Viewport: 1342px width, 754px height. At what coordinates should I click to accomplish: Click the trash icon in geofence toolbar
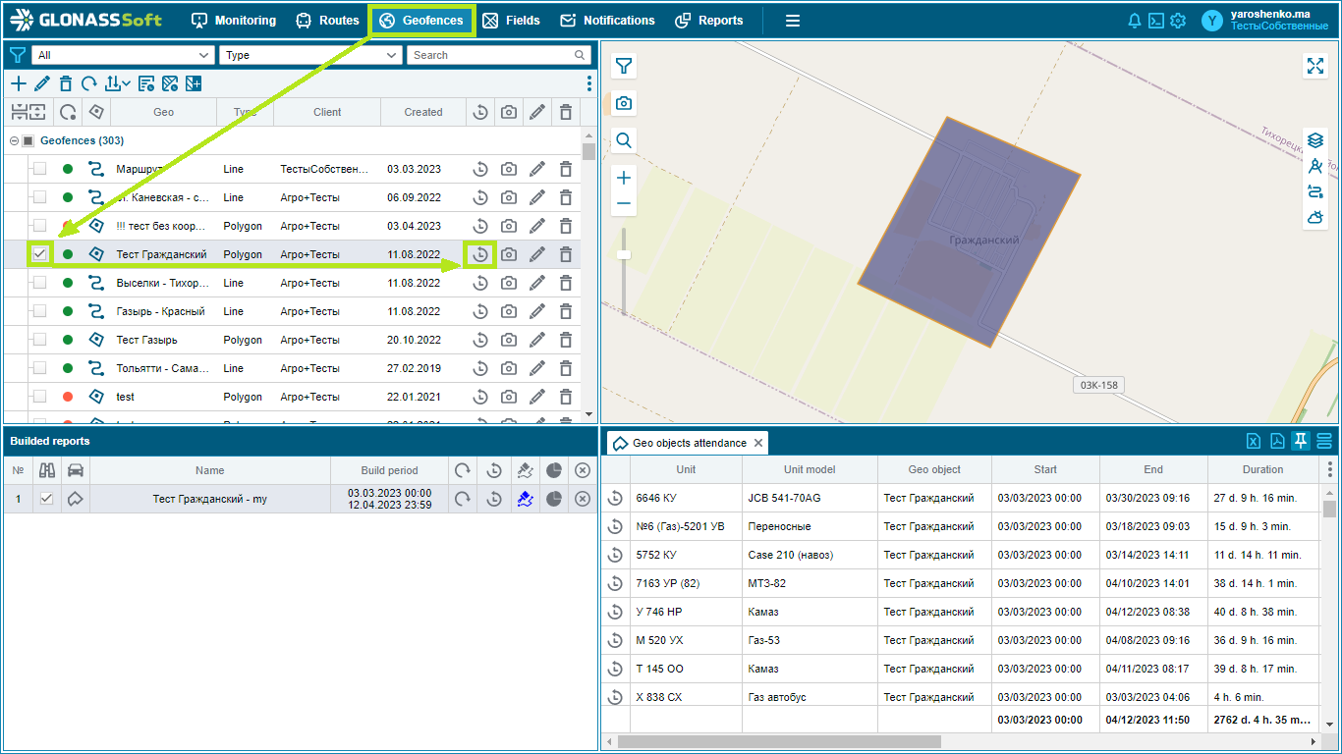66,83
